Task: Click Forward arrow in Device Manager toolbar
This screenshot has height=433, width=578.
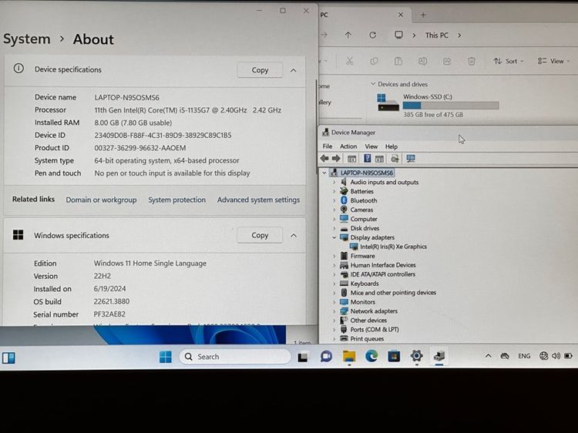Action: click(x=336, y=159)
